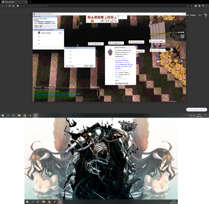
Task: Use the last row 1 hotkey item, count 51
Action: [115, 17]
